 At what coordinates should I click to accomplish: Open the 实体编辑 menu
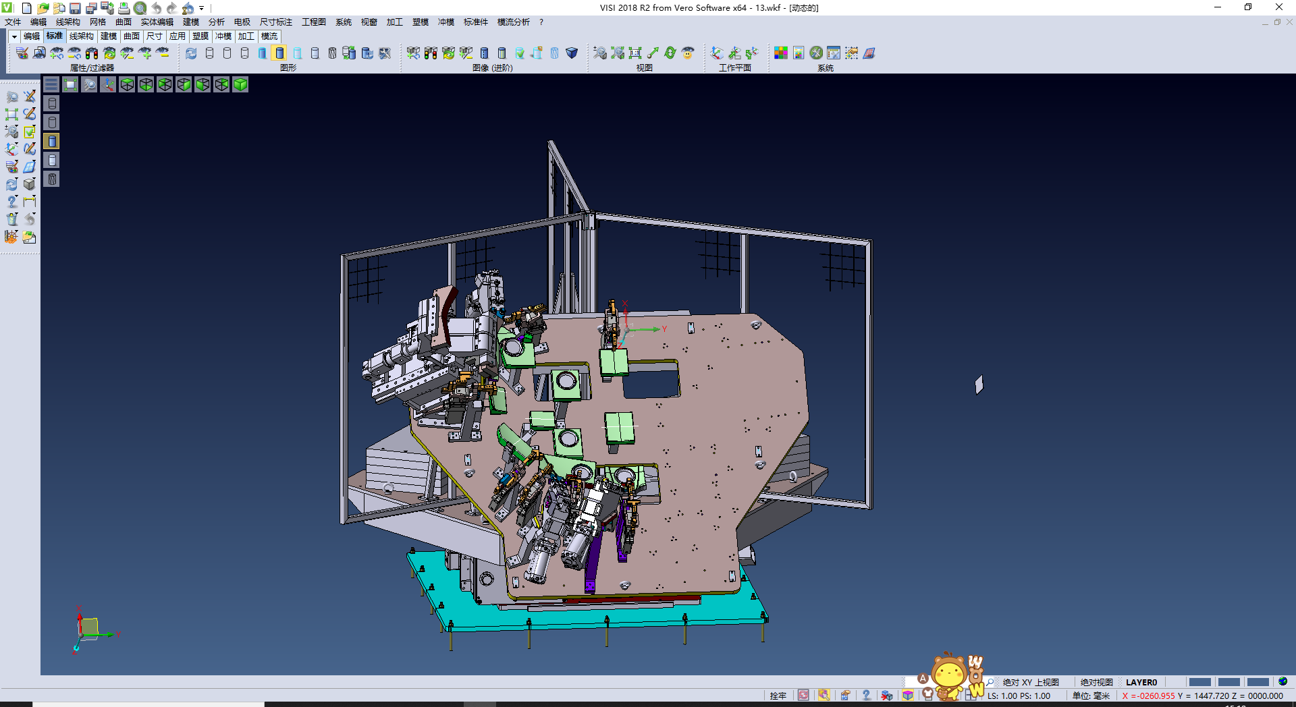click(157, 22)
